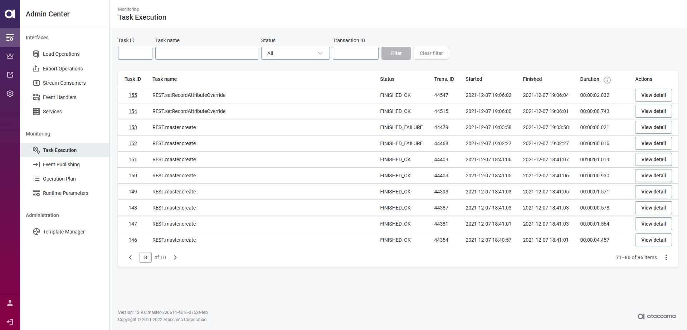Focus the Task name filter field

206,53
